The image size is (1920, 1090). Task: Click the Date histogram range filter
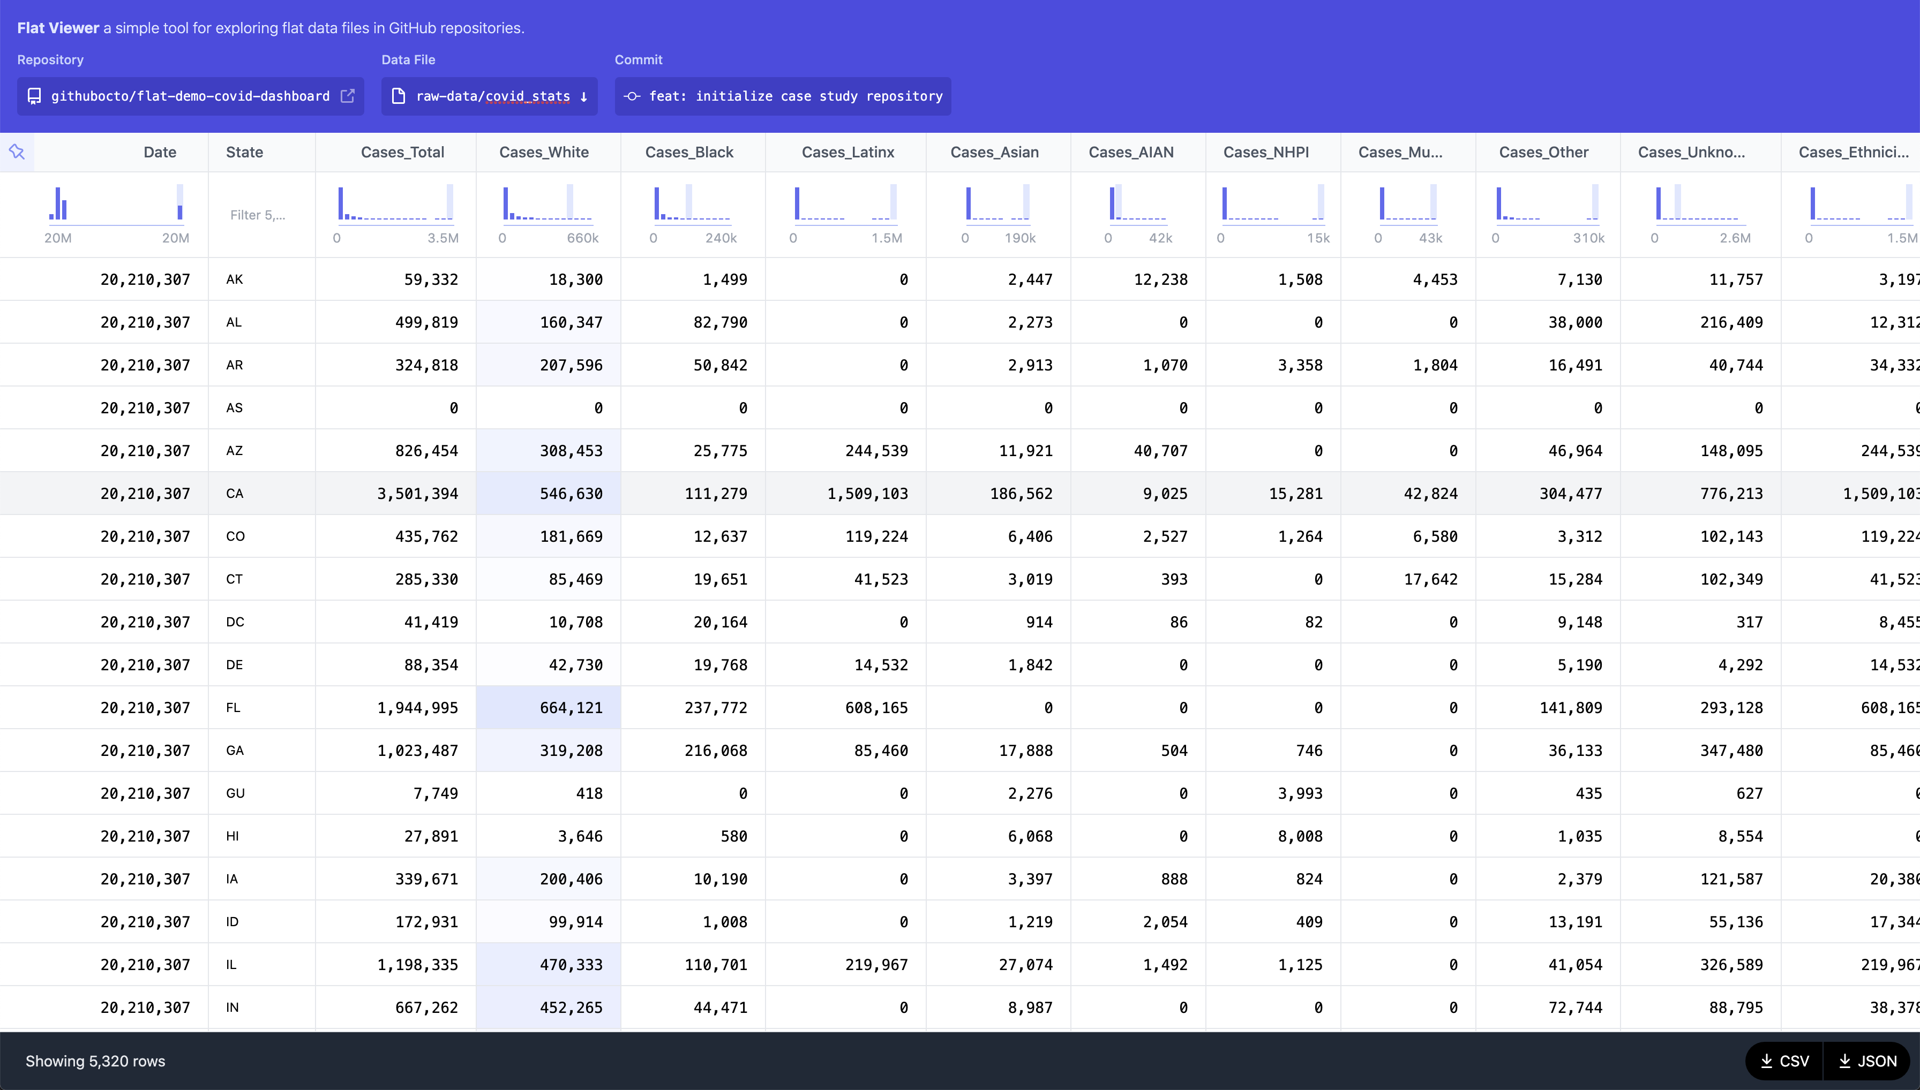click(116, 205)
